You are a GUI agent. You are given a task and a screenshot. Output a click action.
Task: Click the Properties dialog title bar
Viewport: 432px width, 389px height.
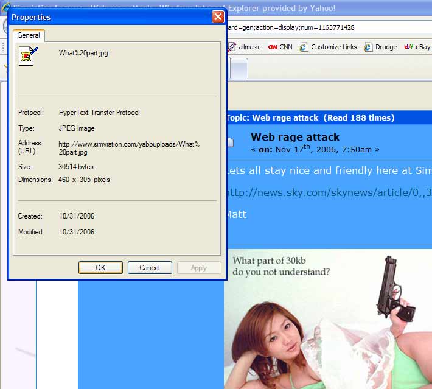[110, 17]
